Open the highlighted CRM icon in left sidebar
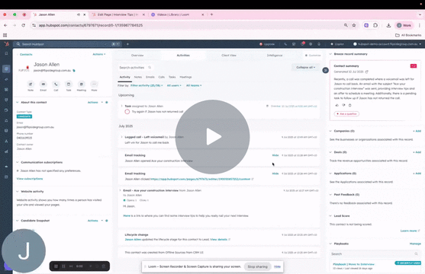Viewport: 425px width, 274px height. coord(6,69)
